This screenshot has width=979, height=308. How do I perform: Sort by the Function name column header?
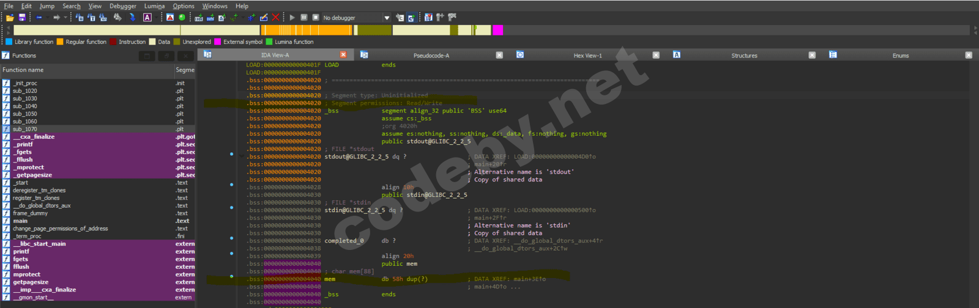click(x=86, y=70)
